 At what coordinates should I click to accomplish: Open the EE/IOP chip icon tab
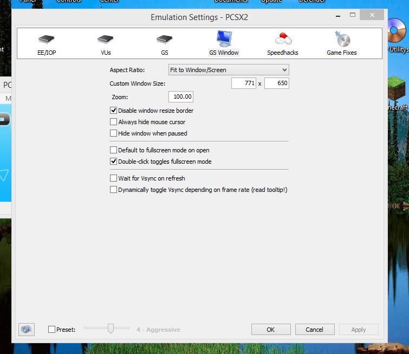[x=47, y=40]
